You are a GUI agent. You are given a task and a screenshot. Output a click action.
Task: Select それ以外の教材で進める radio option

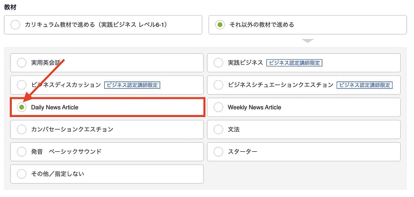click(x=220, y=25)
